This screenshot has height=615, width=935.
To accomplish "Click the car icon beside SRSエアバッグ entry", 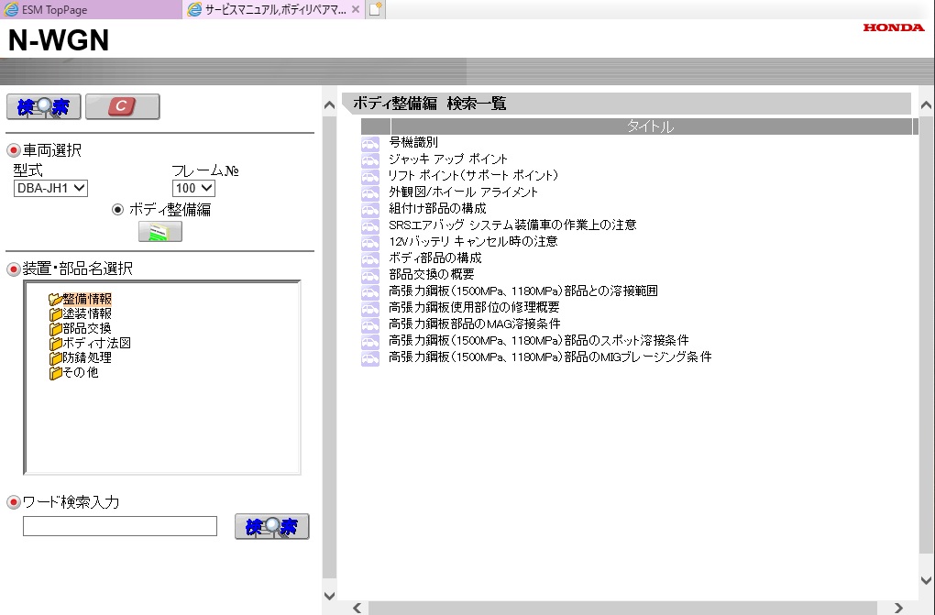I will [x=370, y=226].
